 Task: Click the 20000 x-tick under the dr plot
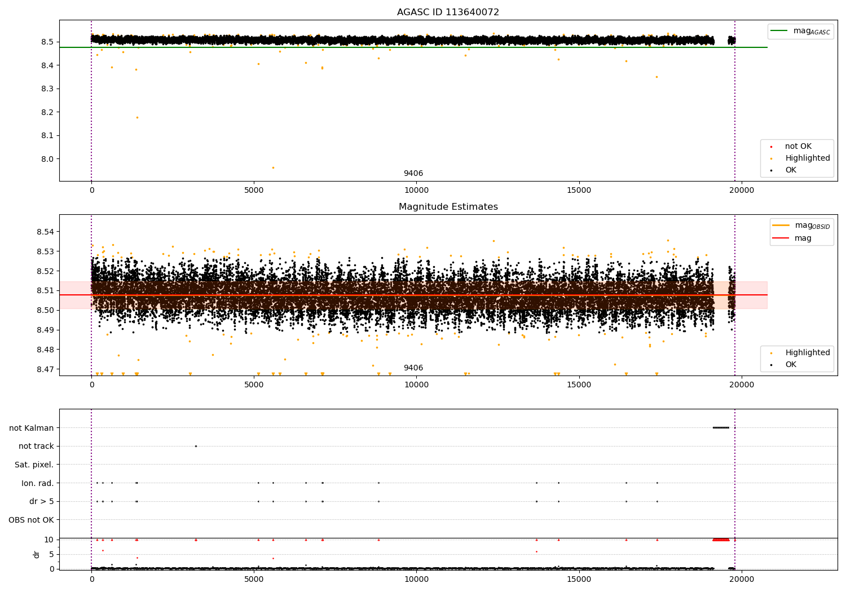pos(741,580)
